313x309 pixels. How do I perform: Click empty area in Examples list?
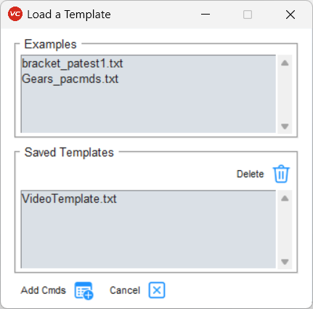(148, 109)
